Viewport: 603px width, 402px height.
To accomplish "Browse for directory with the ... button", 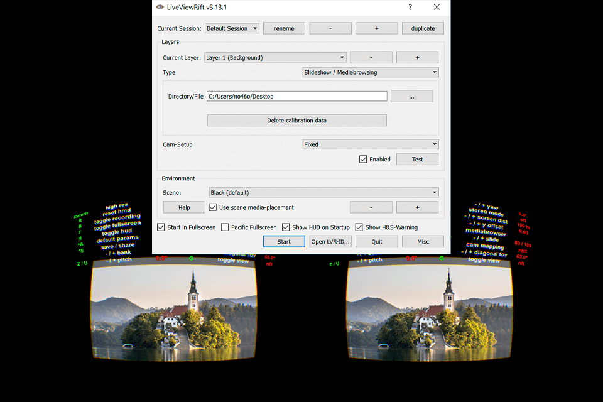I will pos(411,97).
